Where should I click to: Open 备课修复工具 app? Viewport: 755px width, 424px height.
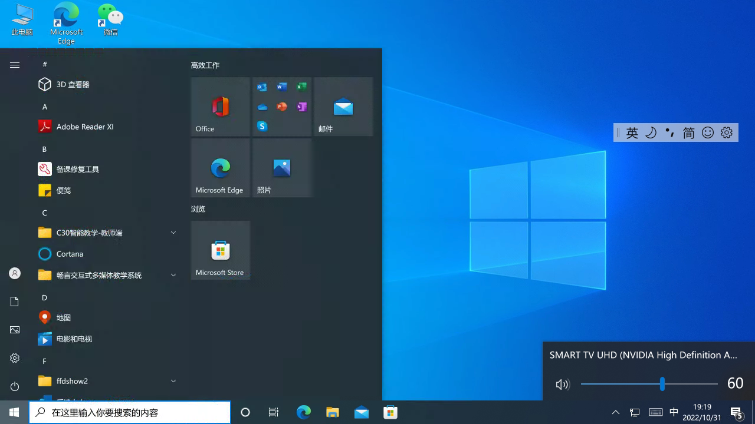pos(106,169)
